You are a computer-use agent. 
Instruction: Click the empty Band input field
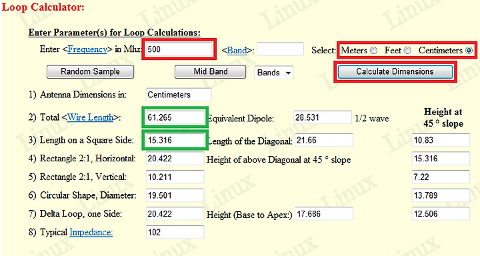coord(280,49)
